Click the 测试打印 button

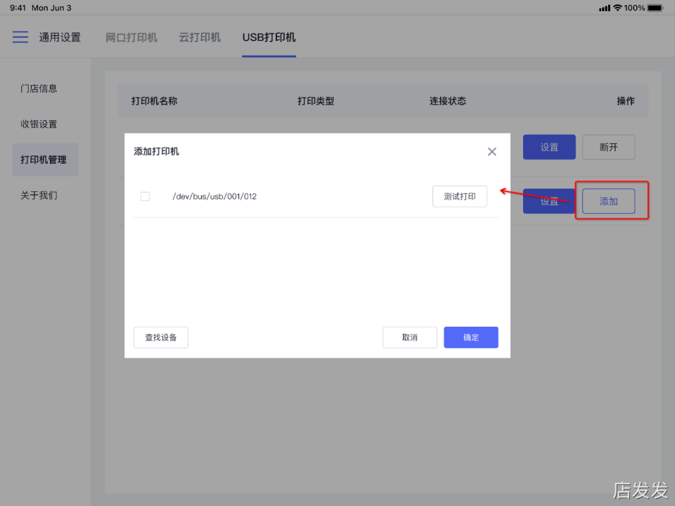click(x=460, y=196)
